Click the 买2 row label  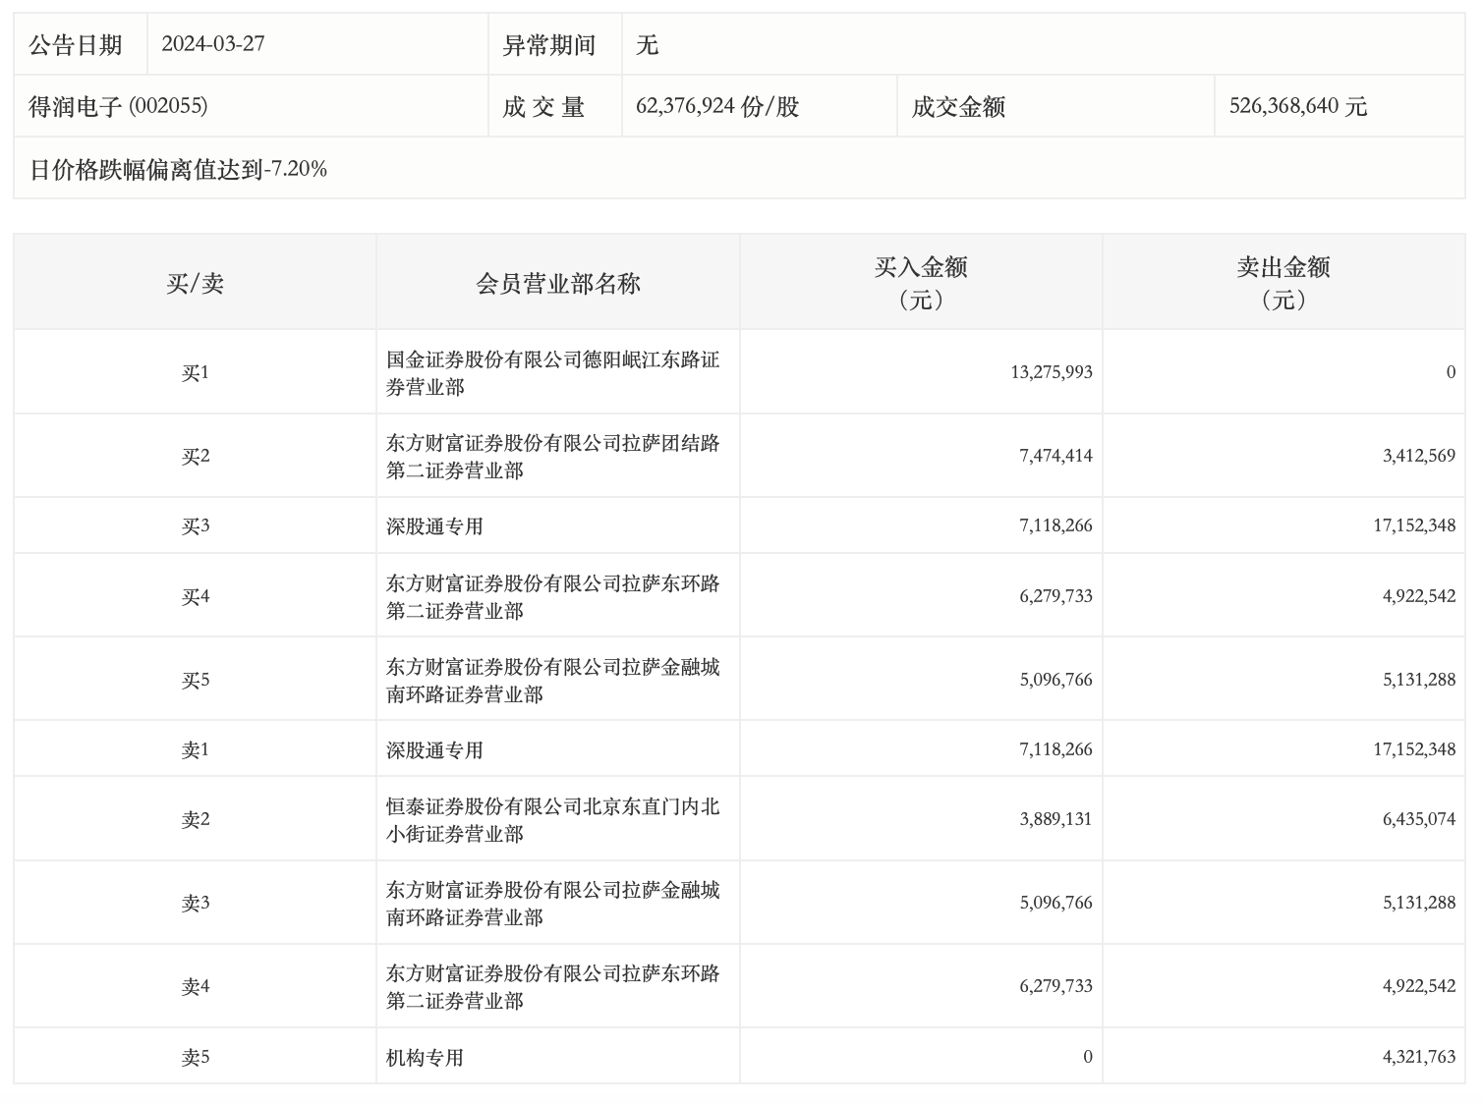point(195,456)
